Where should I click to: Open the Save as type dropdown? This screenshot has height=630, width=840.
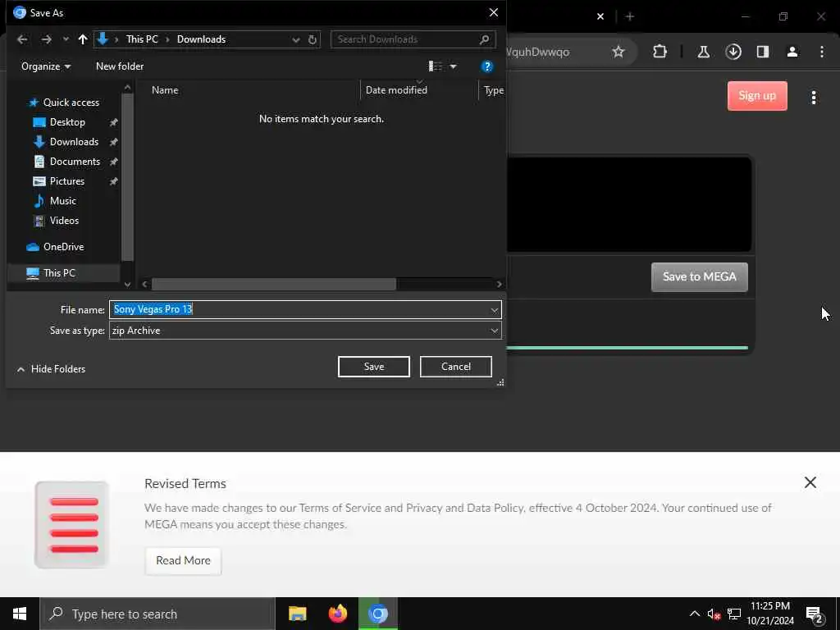(x=305, y=331)
